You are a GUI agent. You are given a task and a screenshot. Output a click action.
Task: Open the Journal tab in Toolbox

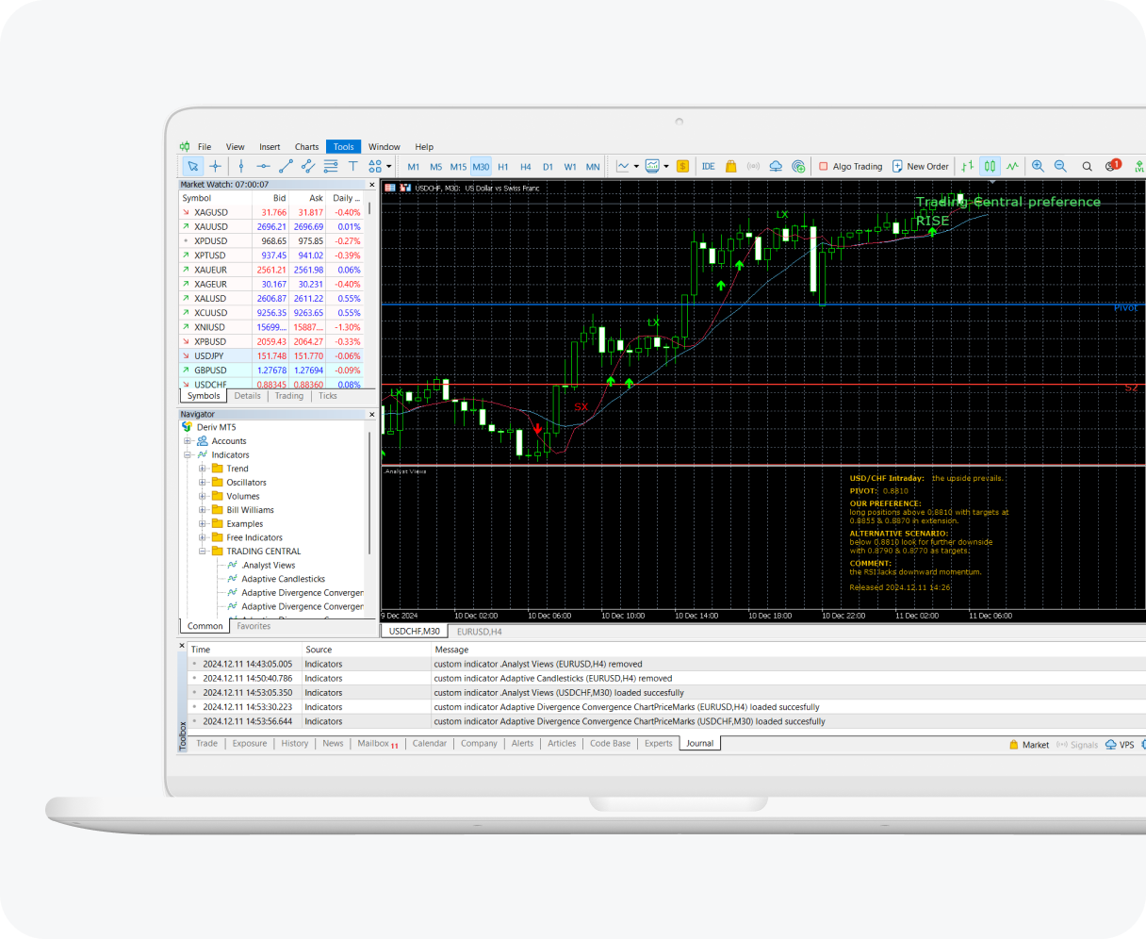pyautogui.click(x=699, y=743)
